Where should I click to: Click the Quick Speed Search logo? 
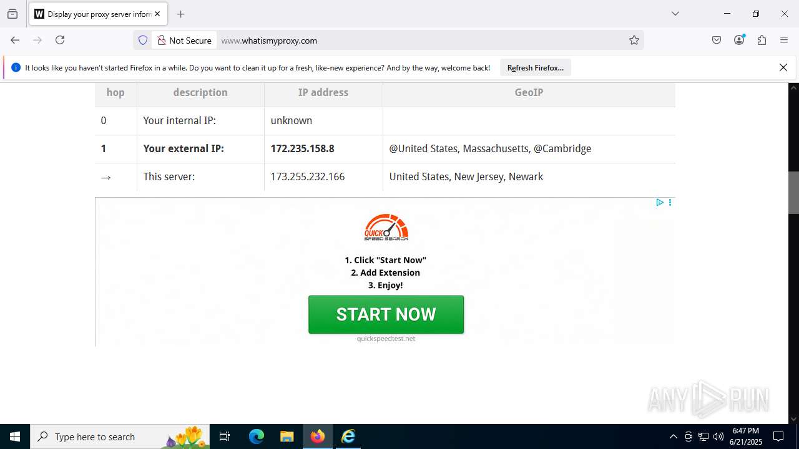[386, 228]
